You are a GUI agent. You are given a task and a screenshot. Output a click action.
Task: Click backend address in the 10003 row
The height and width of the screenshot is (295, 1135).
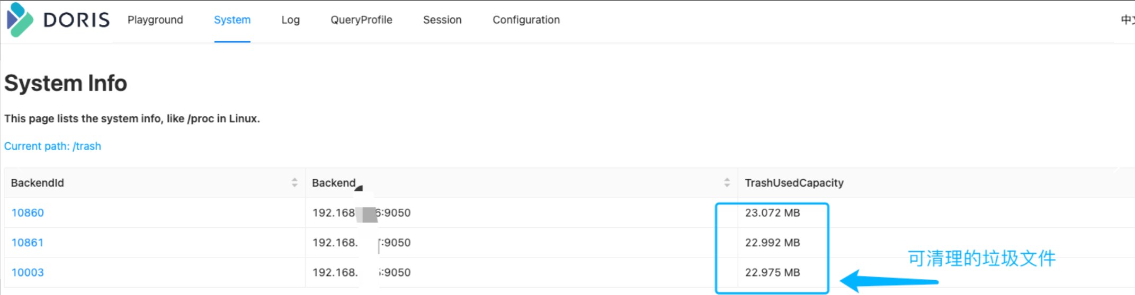click(361, 273)
